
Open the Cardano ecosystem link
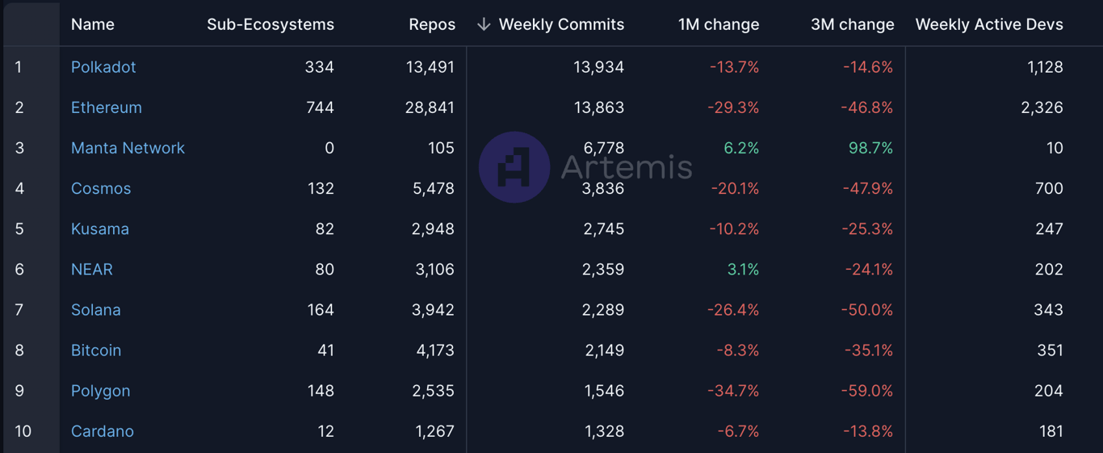[103, 430]
